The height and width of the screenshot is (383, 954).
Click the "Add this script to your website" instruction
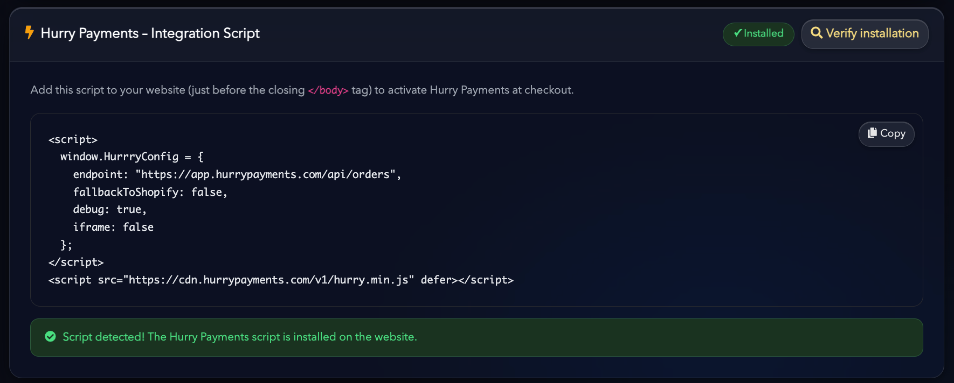[302, 90]
